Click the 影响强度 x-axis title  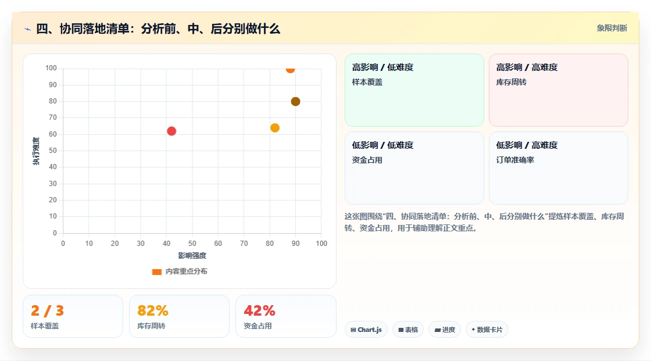[x=192, y=255]
